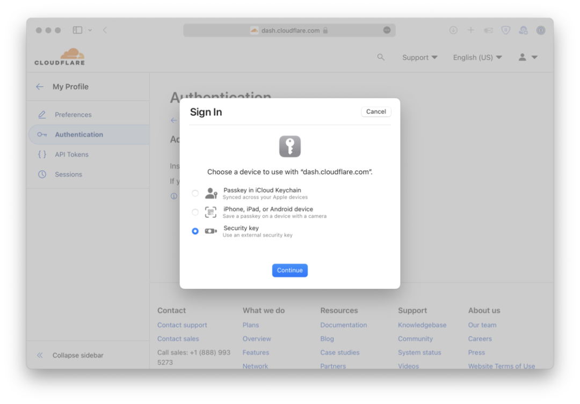The image size is (580, 404).
Task: Open the user account dropdown
Action: [527, 57]
